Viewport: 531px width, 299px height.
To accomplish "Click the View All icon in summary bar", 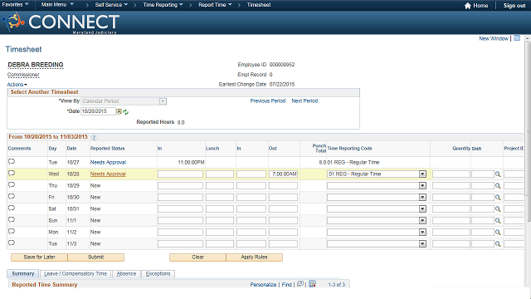I will [x=300, y=284].
